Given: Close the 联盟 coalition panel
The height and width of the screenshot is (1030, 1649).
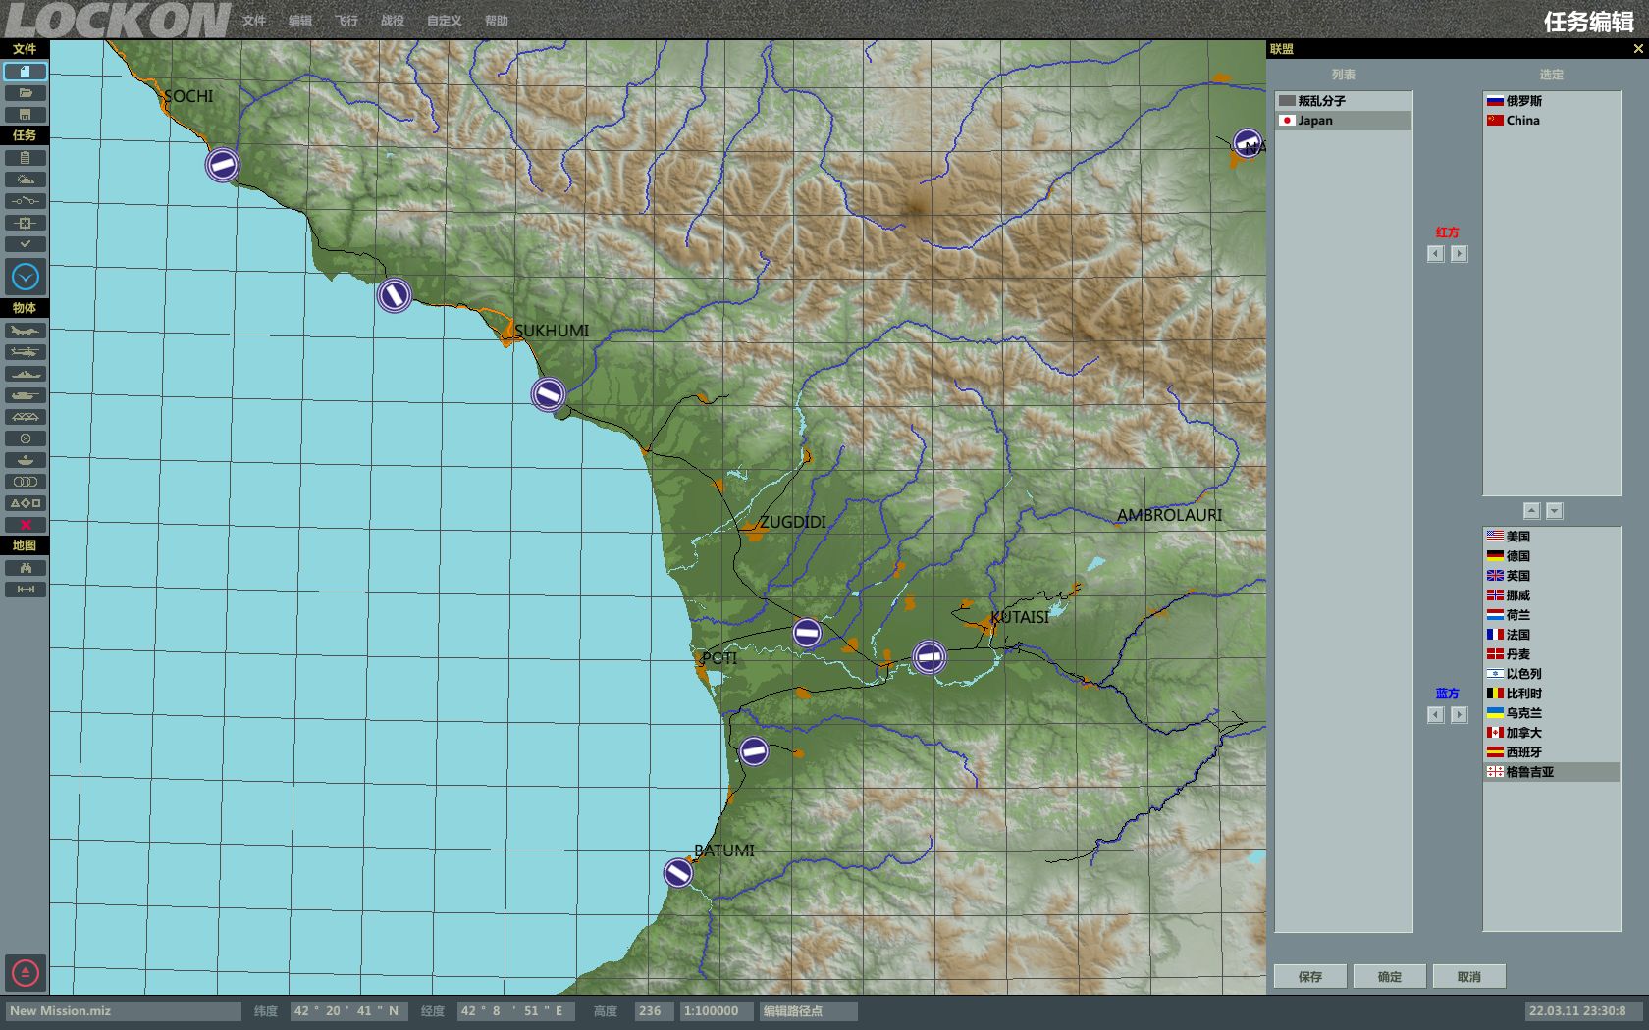Looking at the screenshot, I should click(x=1638, y=49).
